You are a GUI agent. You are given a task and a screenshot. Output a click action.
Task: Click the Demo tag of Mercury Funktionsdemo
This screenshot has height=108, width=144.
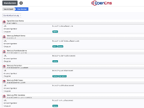click(x=55, y=61)
